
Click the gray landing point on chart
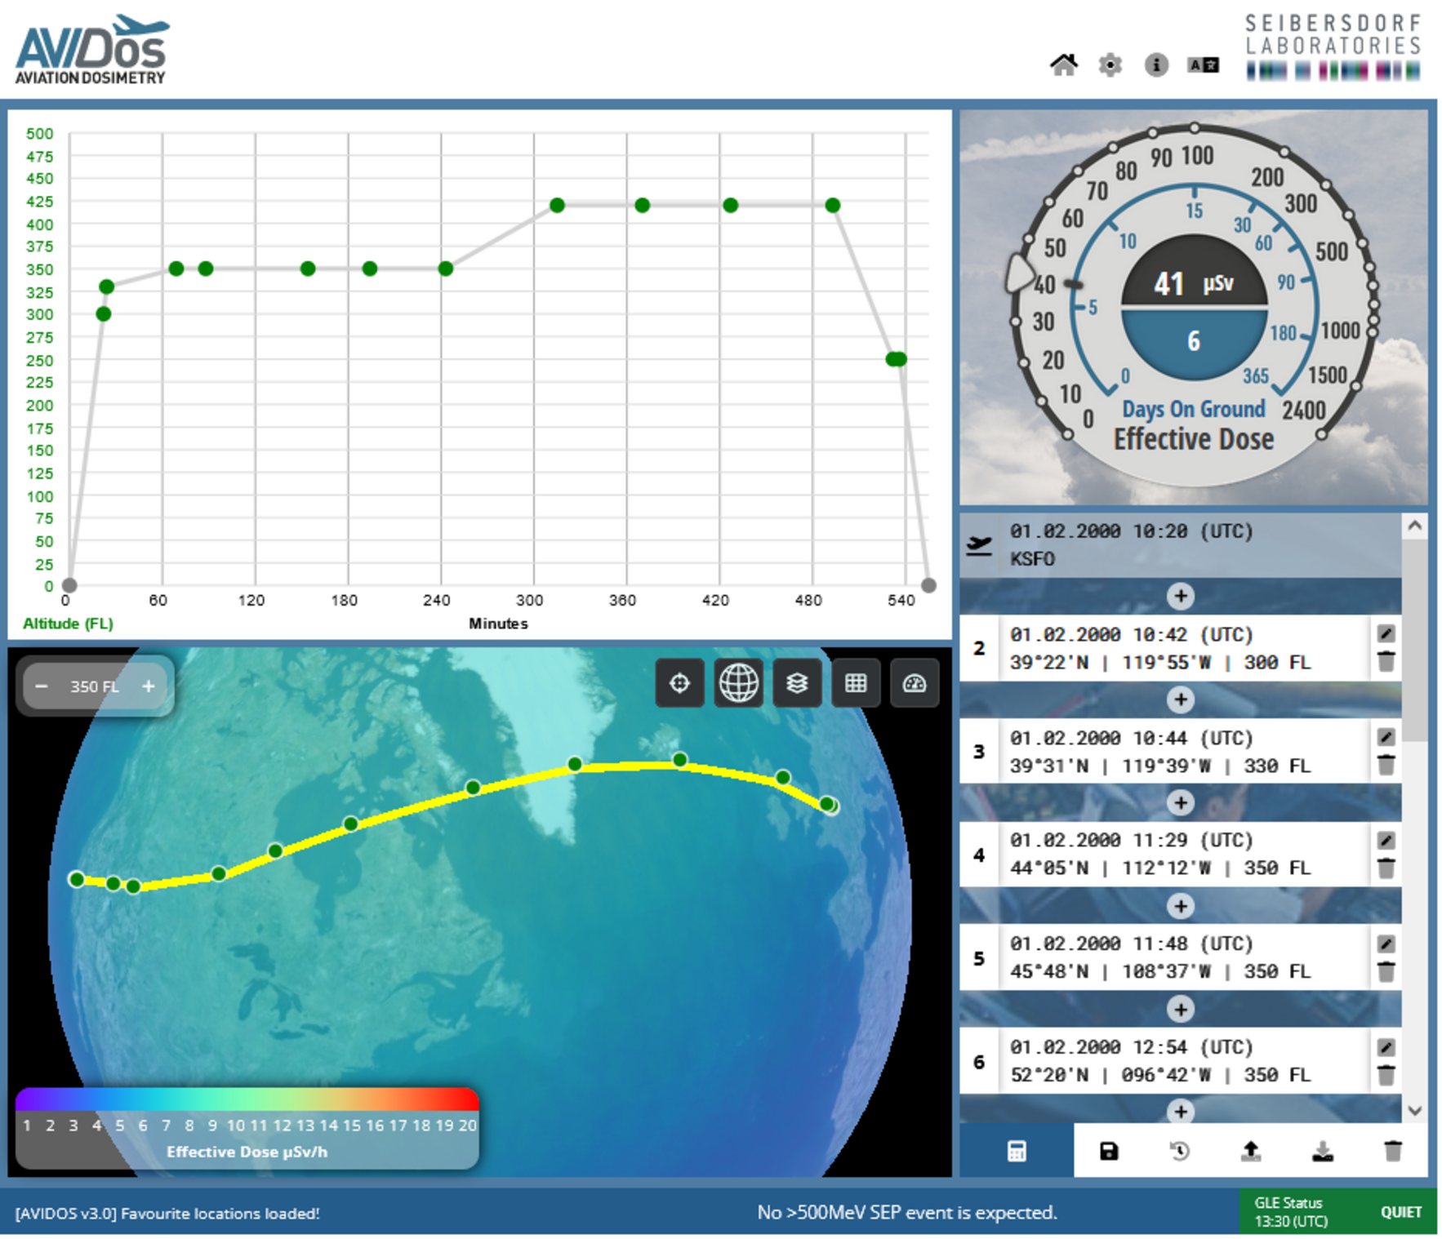928,585
